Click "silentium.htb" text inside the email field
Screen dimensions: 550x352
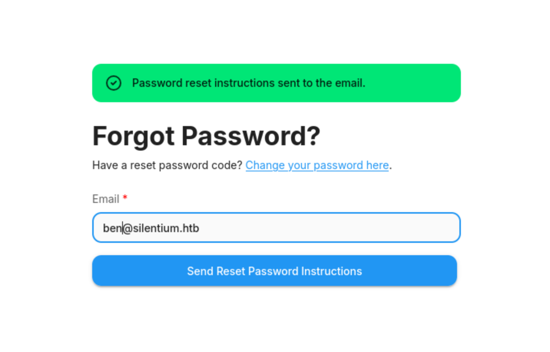click(166, 228)
